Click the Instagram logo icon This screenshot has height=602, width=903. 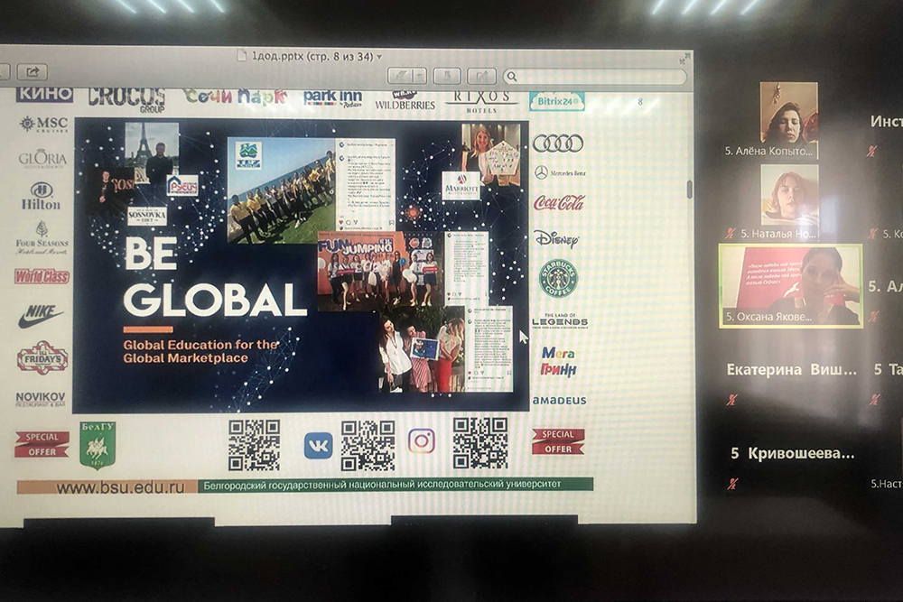pos(421,440)
